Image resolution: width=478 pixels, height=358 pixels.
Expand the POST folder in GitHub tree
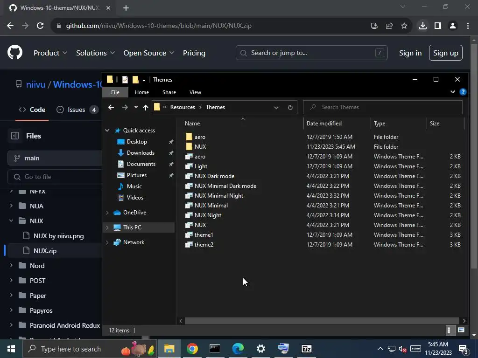11,280
